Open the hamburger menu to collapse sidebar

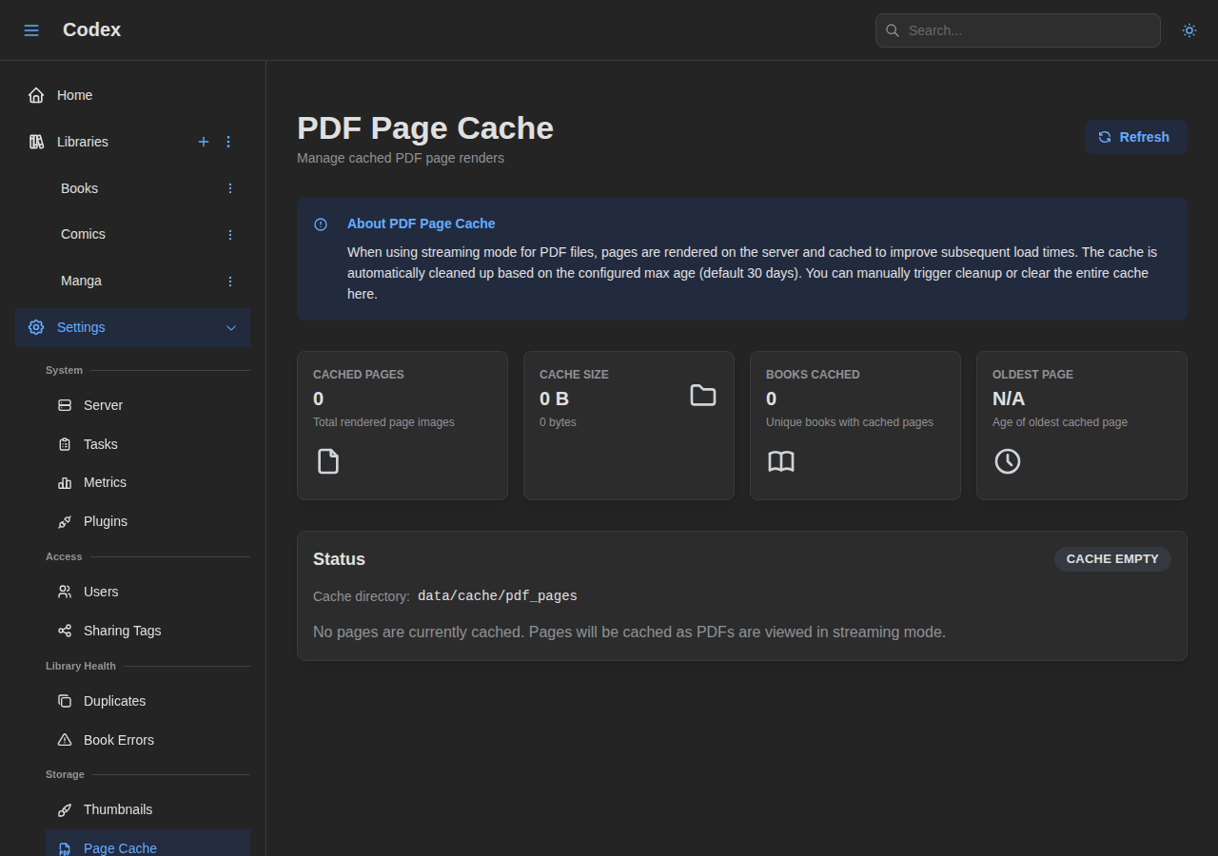pyautogui.click(x=31, y=29)
